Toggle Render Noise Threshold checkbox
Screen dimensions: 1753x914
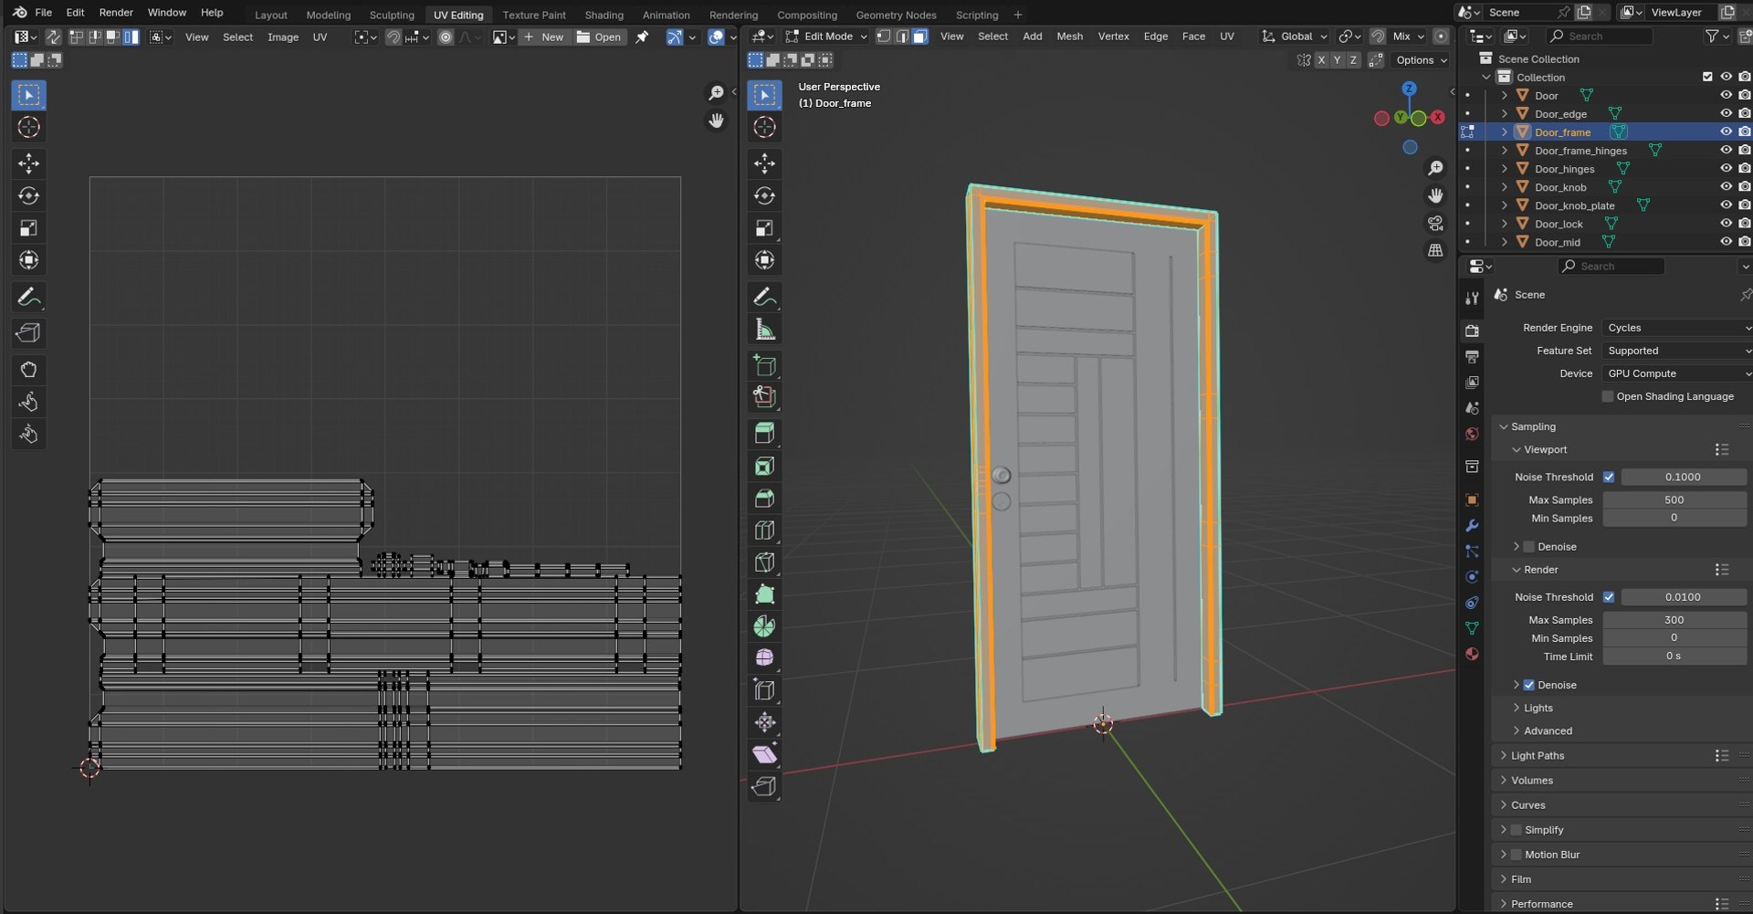1609,597
